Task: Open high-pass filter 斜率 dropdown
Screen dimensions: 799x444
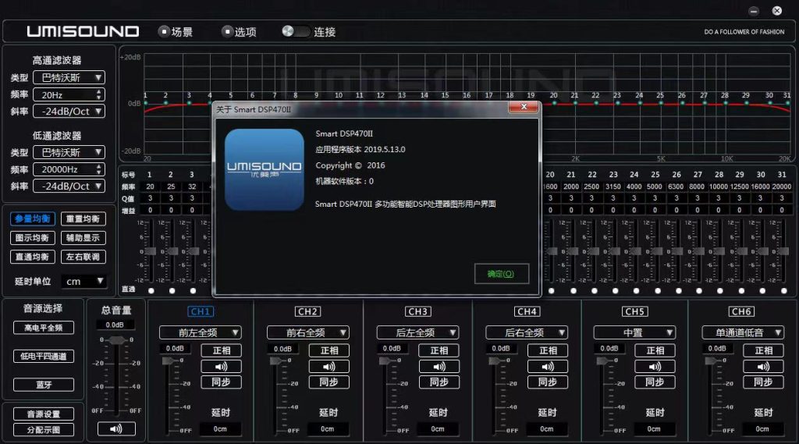Action: pyautogui.click(x=69, y=111)
